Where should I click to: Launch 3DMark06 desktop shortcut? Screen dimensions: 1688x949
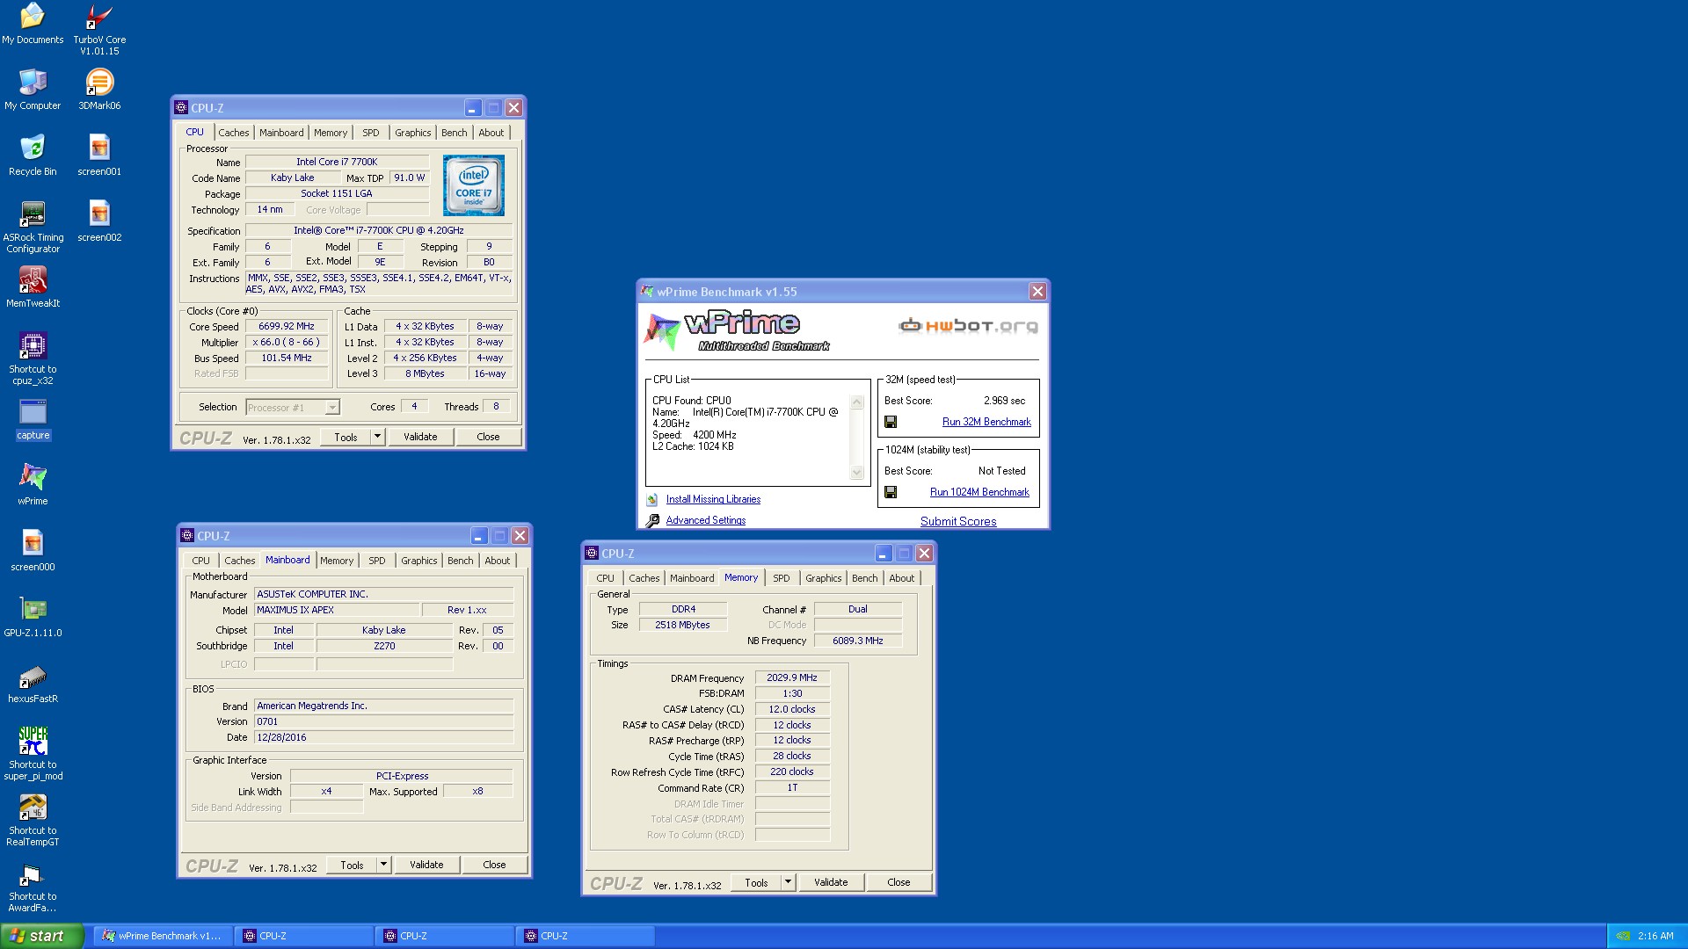(x=99, y=90)
